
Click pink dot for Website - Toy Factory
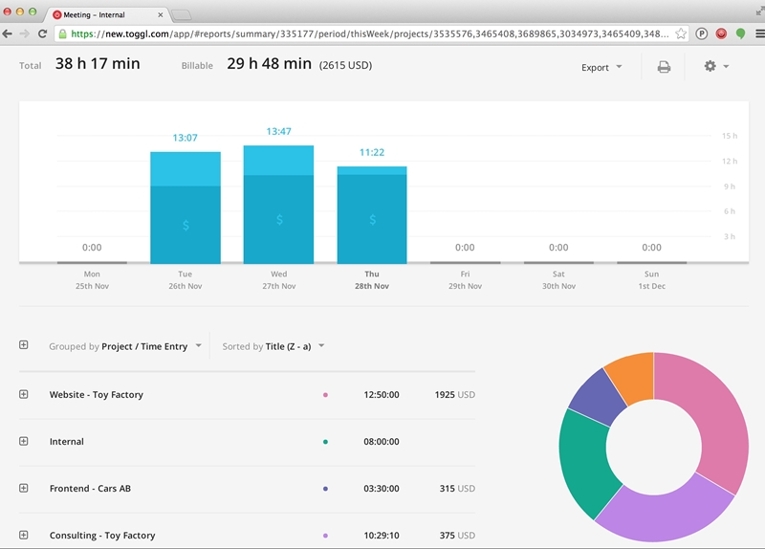tap(325, 395)
